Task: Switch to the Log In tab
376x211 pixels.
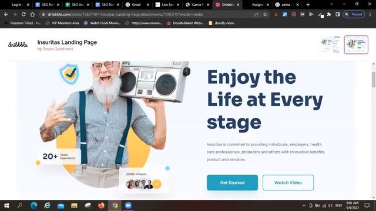Action: point(17,5)
